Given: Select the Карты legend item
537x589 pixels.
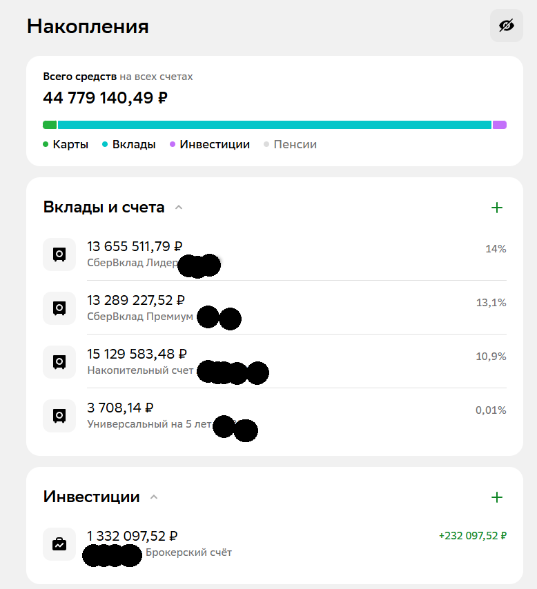Looking at the screenshot, I should (x=66, y=145).
